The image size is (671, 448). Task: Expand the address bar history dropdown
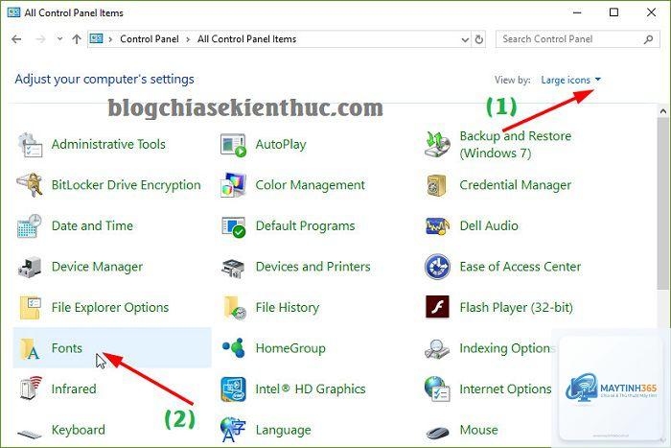[x=465, y=39]
